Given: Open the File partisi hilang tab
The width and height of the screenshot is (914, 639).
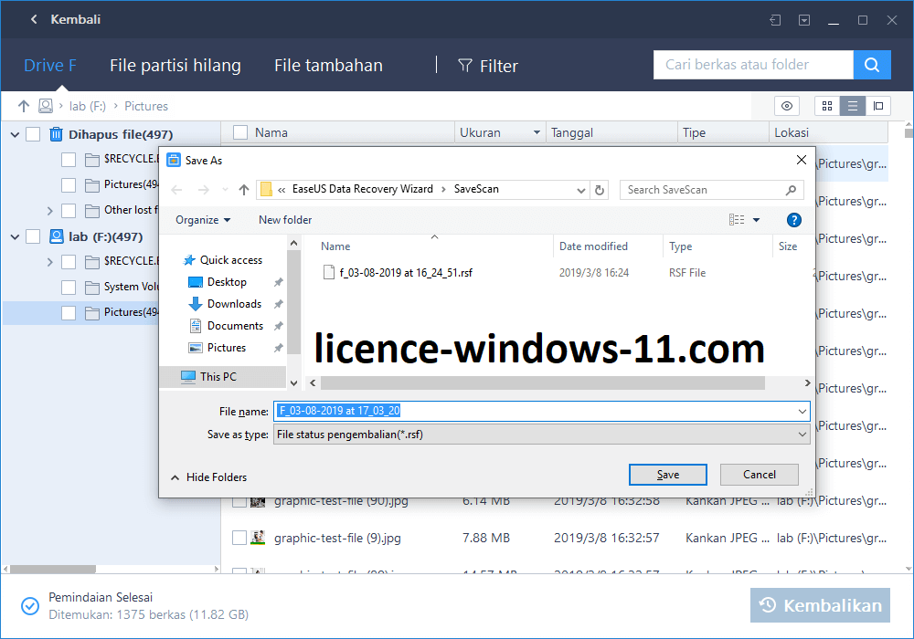Looking at the screenshot, I should (x=175, y=66).
